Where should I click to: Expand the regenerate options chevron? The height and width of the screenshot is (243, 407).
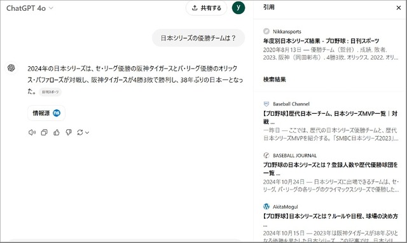[x=87, y=133]
